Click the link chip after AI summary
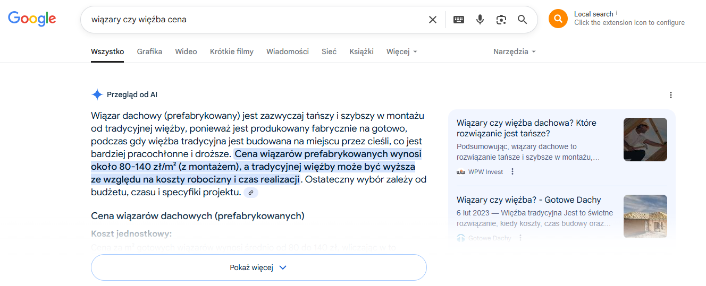 (x=251, y=193)
